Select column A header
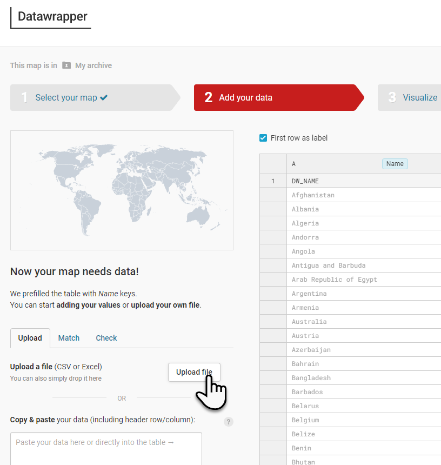The width and height of the screenshot is (441, 465). click(364, 164)
